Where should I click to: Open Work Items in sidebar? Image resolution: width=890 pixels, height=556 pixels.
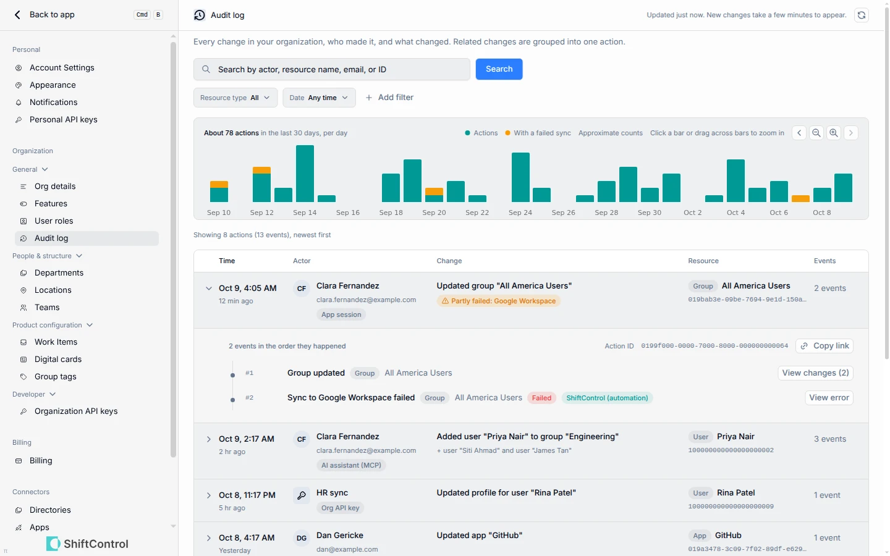(x=87, y=342)
